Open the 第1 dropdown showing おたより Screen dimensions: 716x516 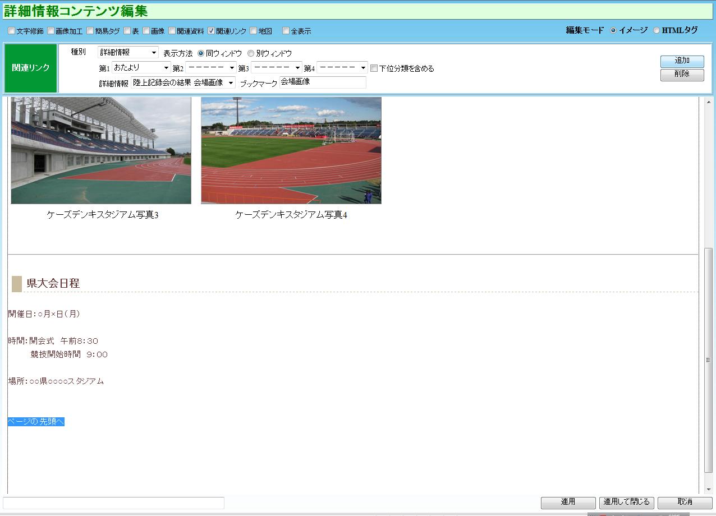click(141, 68)
